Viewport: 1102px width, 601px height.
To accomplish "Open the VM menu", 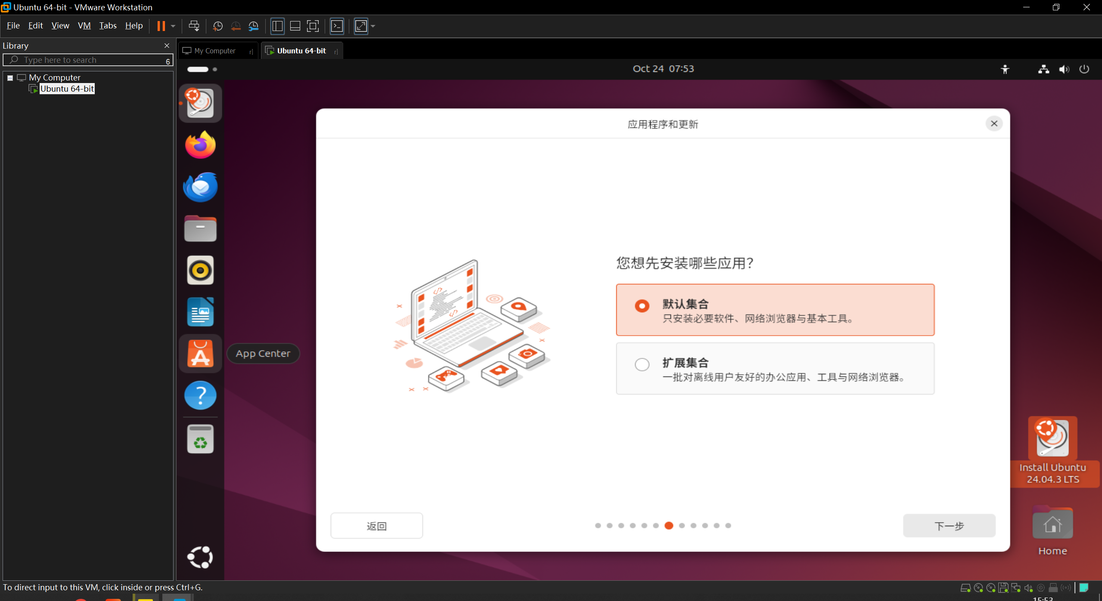I will point(84,26).
